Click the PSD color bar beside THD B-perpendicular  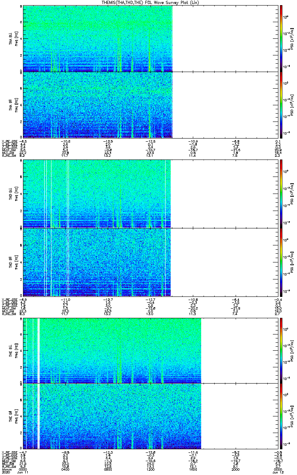point(281,193)
